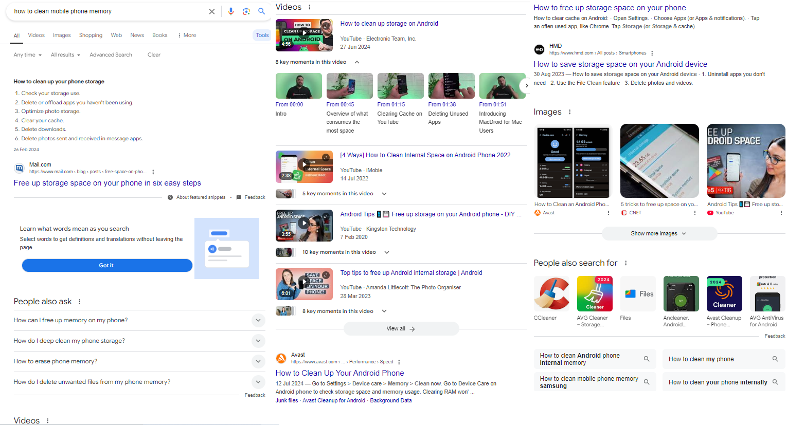This screenshot has width=787, height=425.
Task: Switch to the Shopping search tab
Action: (x=91, y=35)
